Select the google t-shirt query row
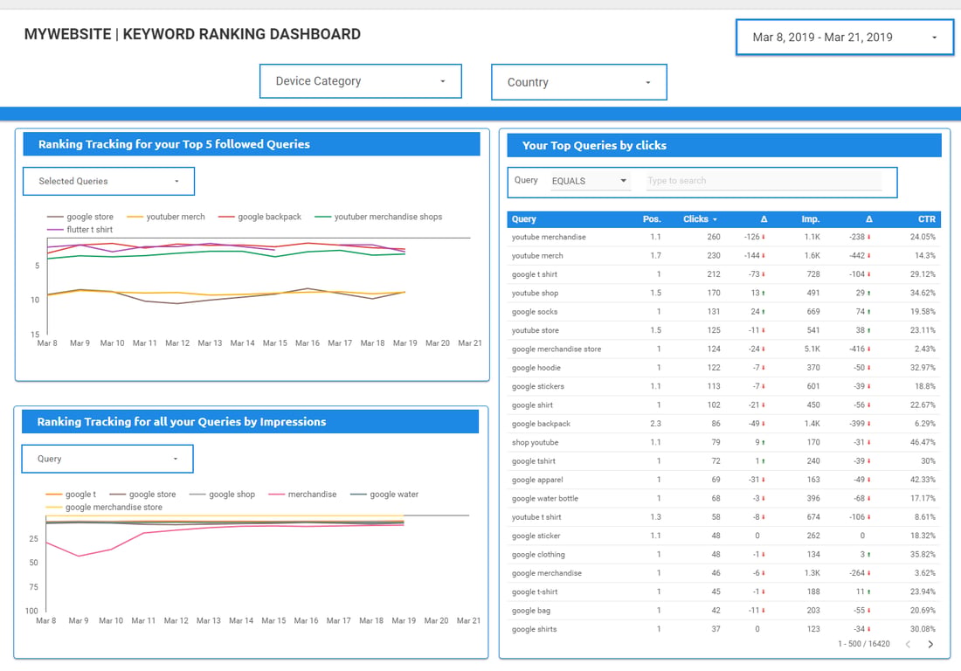 pos(724,592)
